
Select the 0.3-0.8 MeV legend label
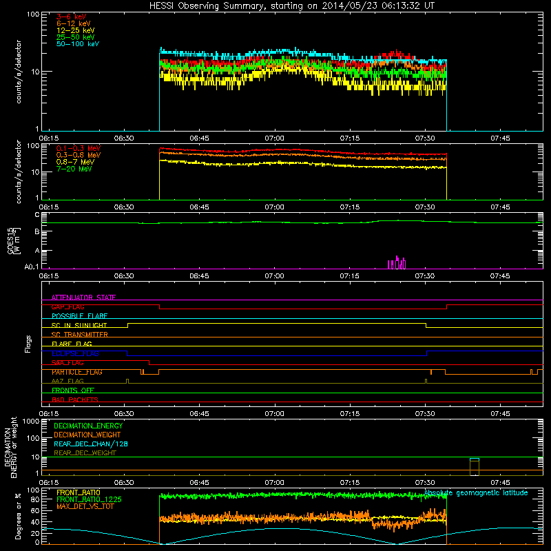pyautogui.click(x=79, y=155)
